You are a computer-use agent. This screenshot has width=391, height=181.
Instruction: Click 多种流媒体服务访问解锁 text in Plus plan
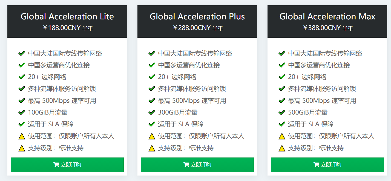coord(192,89)
